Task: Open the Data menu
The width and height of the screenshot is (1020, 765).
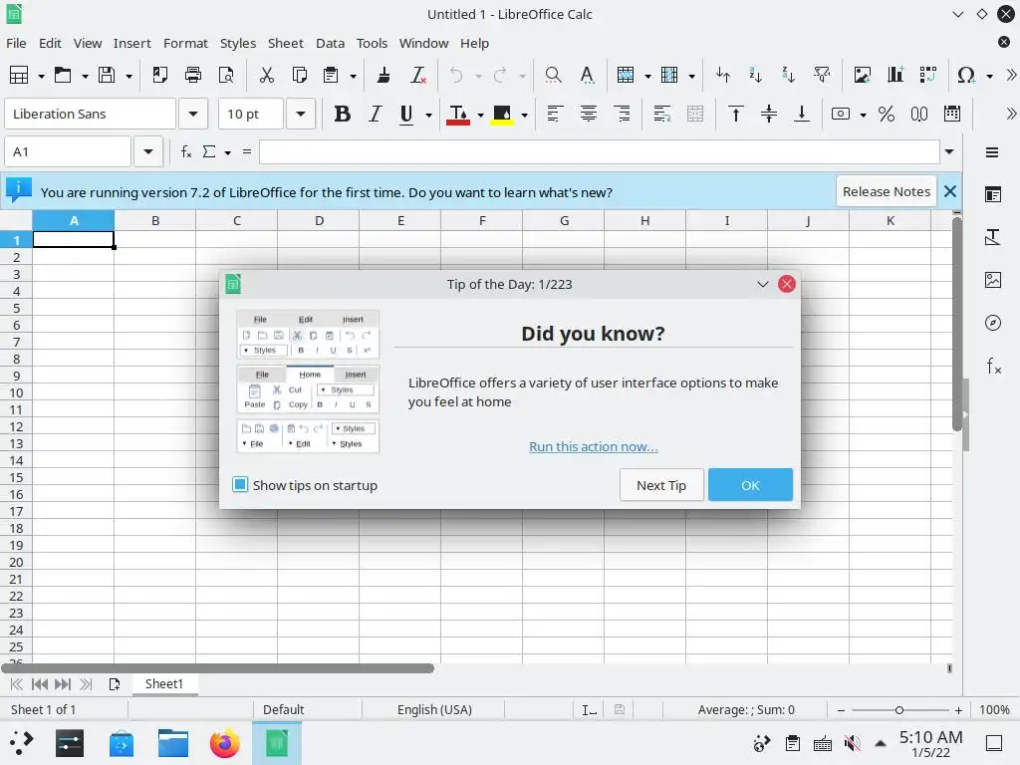Action: (x=330, y=43)
